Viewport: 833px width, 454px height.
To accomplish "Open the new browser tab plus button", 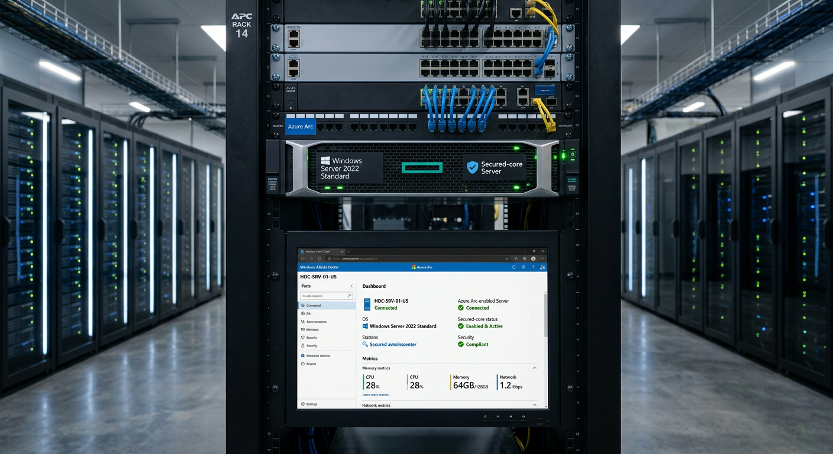I will point(348,251).
